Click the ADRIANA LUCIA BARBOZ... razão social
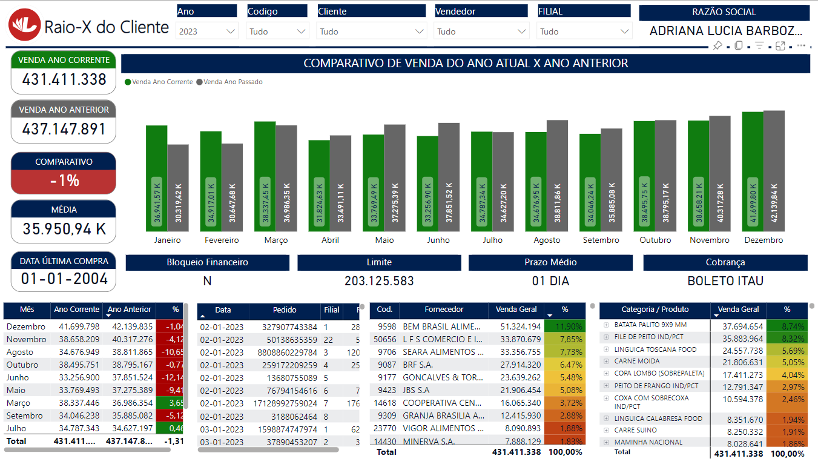Screen dimensions: 818x470 (727, 31)
